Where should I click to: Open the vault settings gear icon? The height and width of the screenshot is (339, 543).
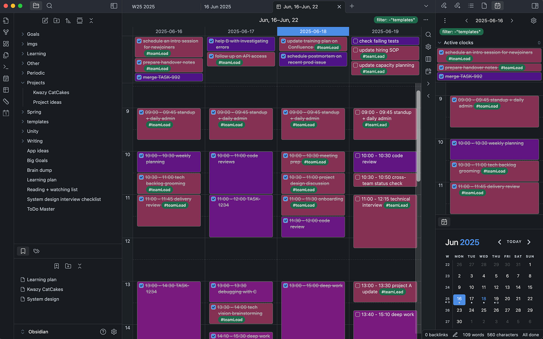pyautogui.click(x=114, y=332)
